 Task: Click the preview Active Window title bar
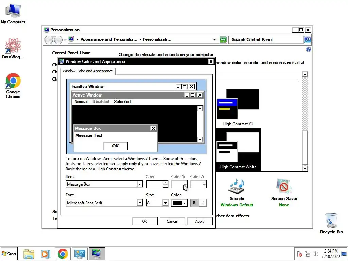click(138, 95)
